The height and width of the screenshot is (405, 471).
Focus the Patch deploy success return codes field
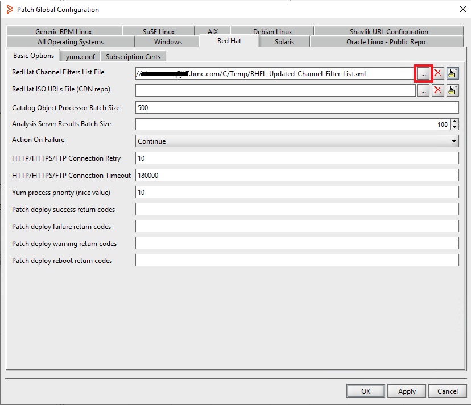[x=297, y=210]
